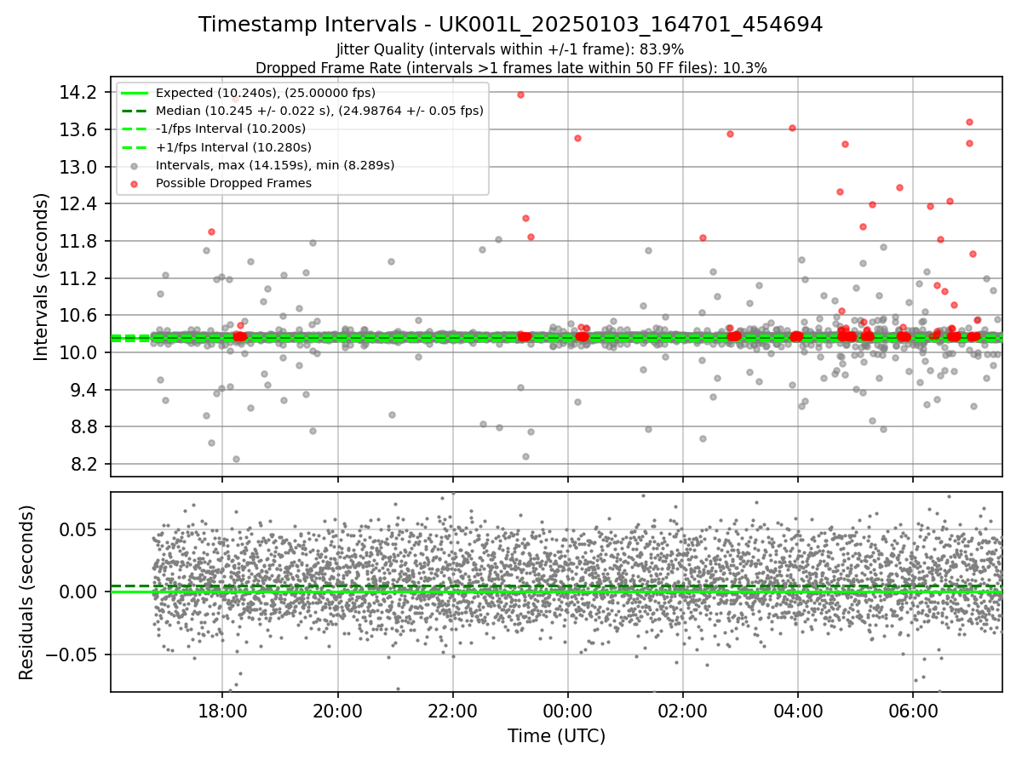1022x766 pixels.
Task: Click y-axis tick label 11.2
Action: [x=78, y=278]
